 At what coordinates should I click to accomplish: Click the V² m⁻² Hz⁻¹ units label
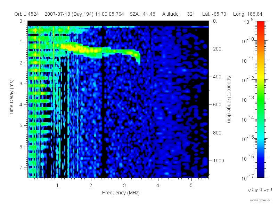pyautogui.click(x=260, y=191)
